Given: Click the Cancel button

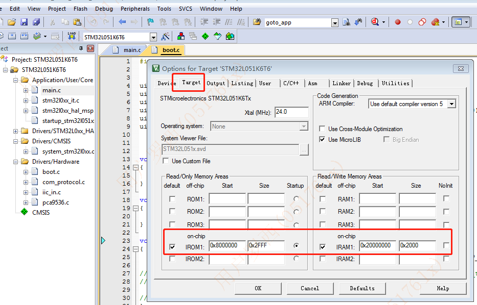Looking at the screenshot, I should tap(310, 288).
